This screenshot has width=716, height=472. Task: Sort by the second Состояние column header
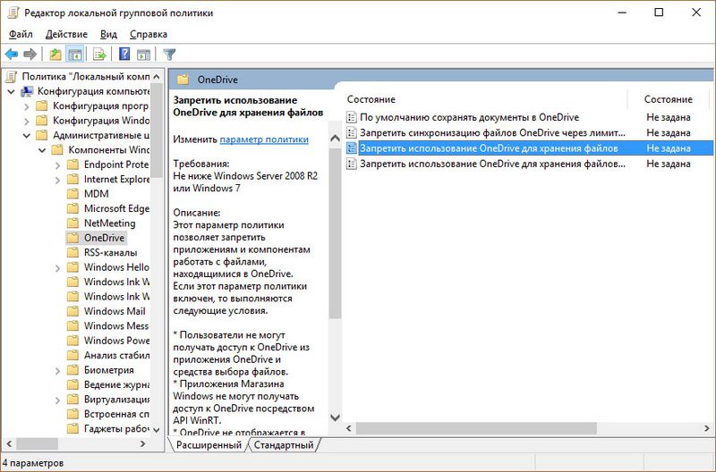pos(668,99)
